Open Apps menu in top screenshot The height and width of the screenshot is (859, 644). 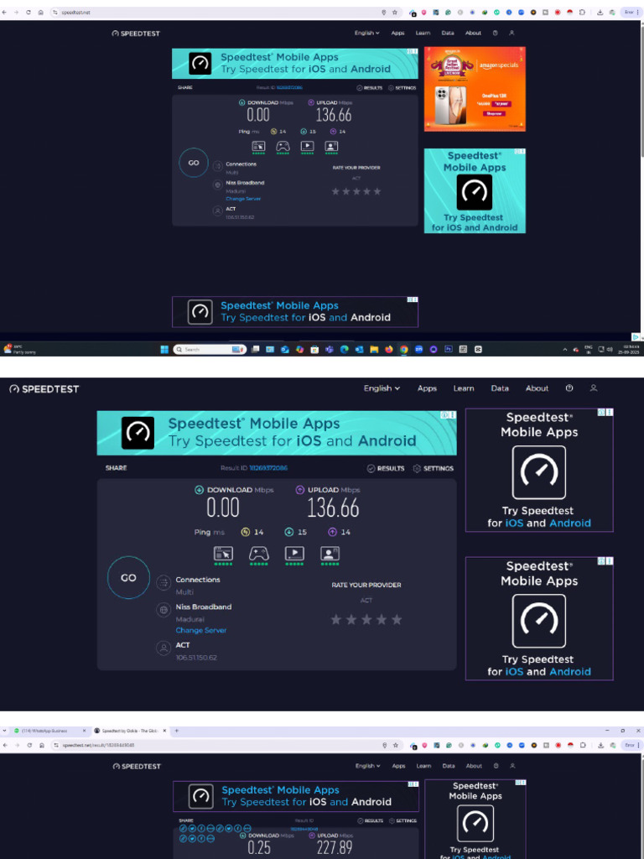(397, 33)
